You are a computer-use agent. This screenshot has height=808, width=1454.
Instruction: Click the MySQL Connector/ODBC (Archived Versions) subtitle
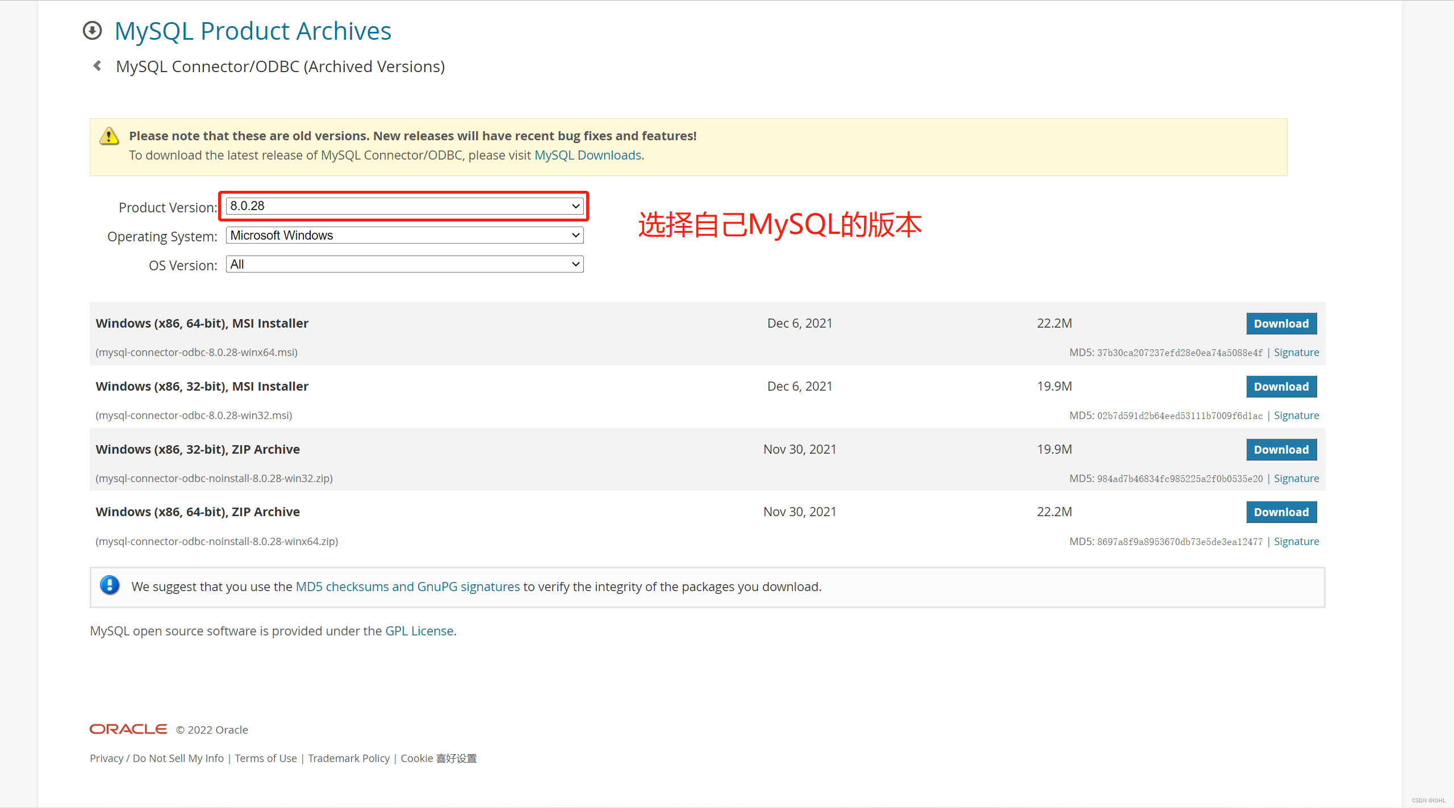coord(281,66)
